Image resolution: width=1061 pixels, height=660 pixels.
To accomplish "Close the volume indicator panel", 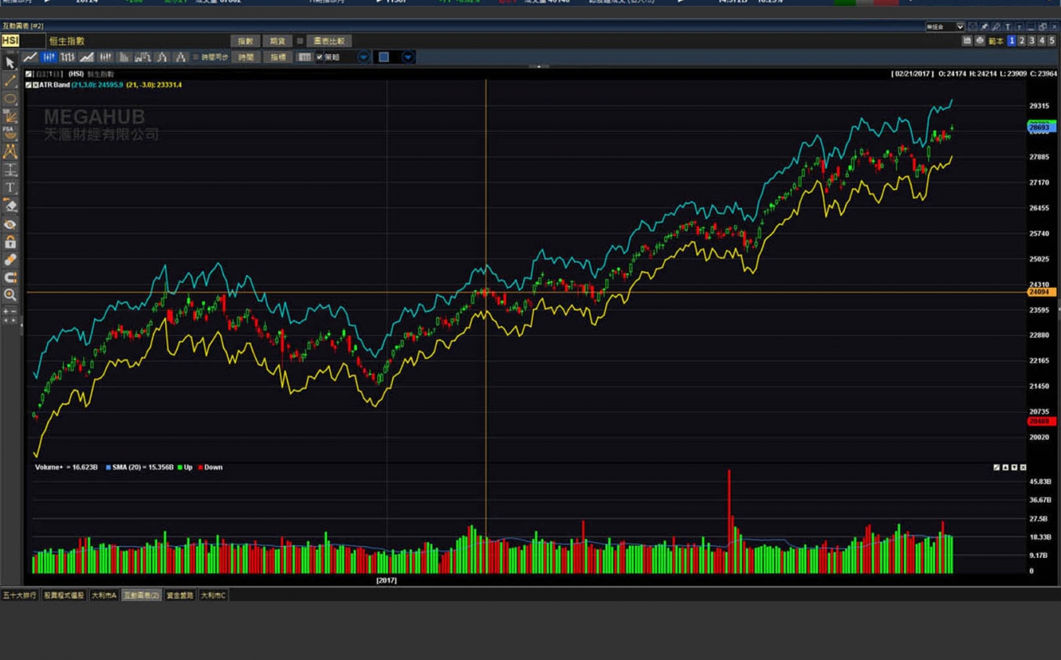I will pyautogui.click(x=1022, y=467).
